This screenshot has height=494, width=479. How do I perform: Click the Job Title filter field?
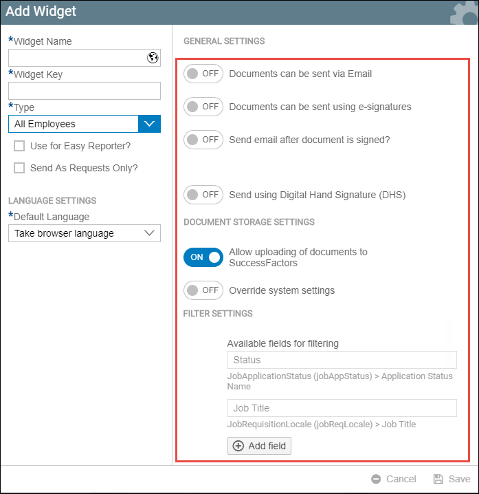click(x=342, y=408)
